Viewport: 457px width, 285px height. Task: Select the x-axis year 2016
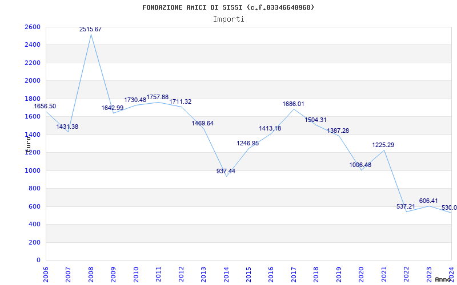(x=271, y=275)
